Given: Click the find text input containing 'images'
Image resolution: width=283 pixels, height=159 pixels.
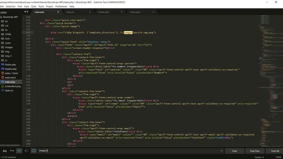Looking at the screenshot, I should (129, 151).
